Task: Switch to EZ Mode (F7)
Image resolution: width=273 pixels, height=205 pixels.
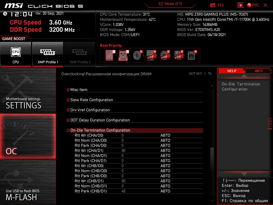Action: pos(170,4)
